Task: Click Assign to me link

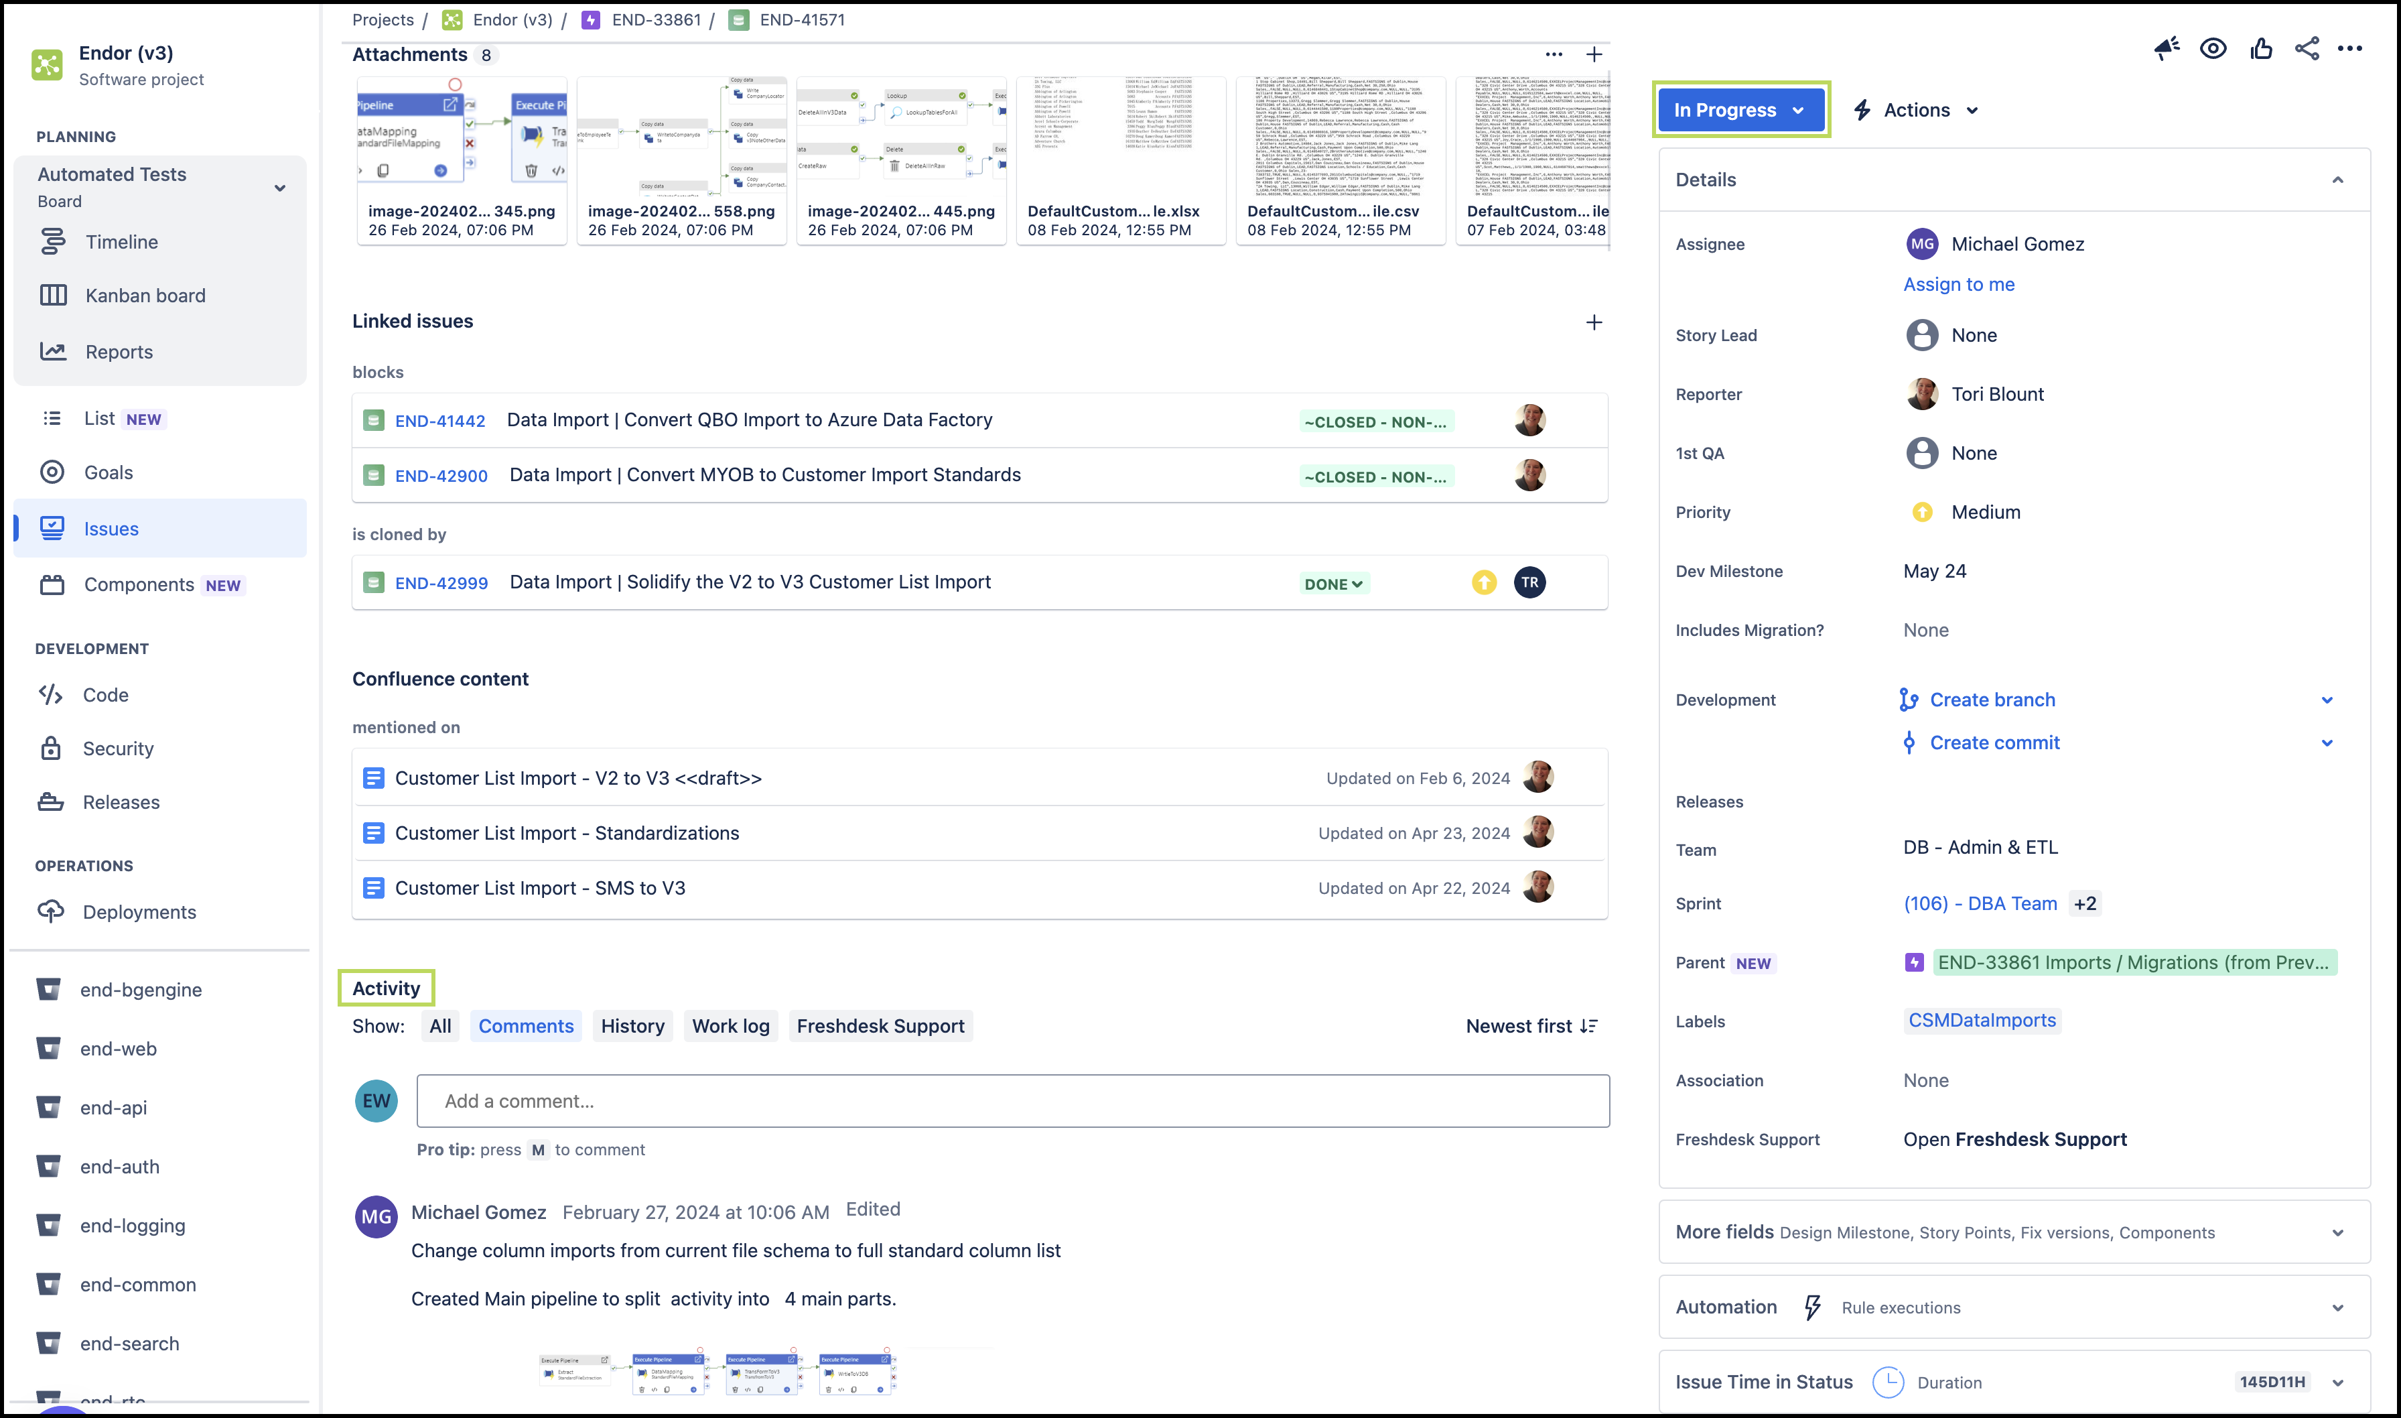Action: 1959,283
